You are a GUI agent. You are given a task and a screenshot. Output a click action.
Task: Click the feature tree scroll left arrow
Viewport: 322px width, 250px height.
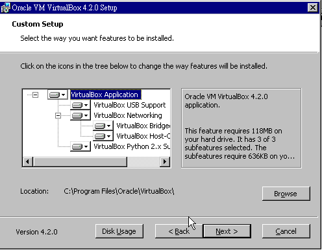coord(27,161)
